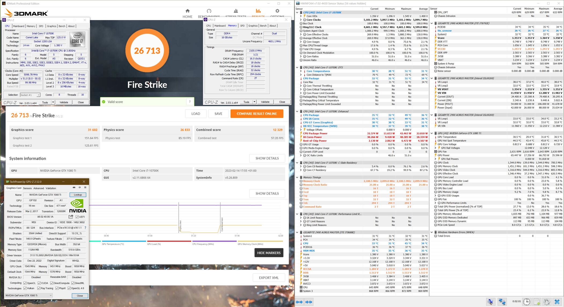Toggle the CUDA checkbox
Image resolution: width=564 pixels, height=307 pixels.
tap(39, 283)
